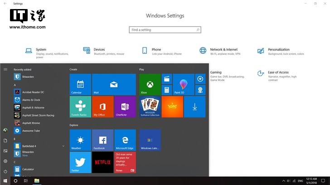The image size is (330, 185).
Task: Open Documents from the Start sidebar
Action: 5,141
